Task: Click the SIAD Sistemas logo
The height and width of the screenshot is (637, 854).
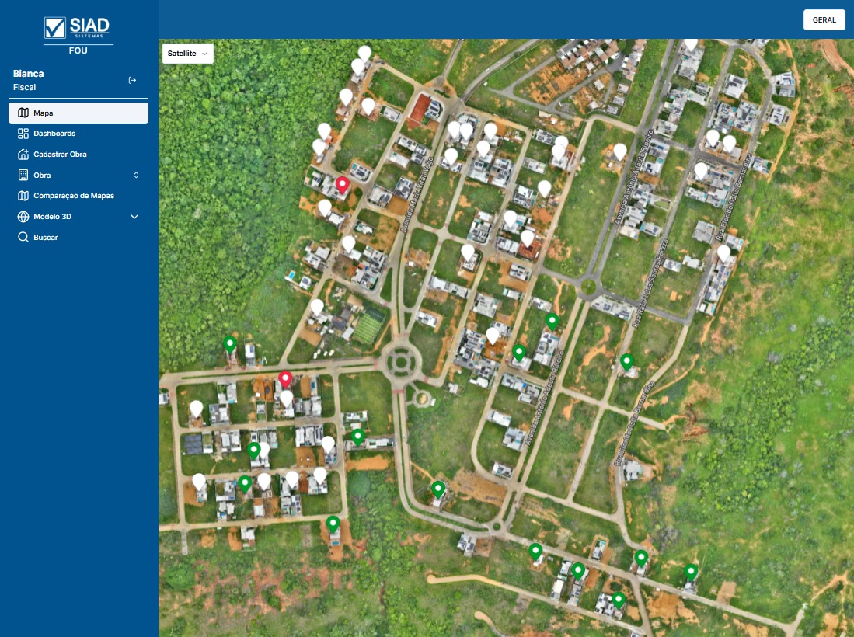Action: coord(78,29)
